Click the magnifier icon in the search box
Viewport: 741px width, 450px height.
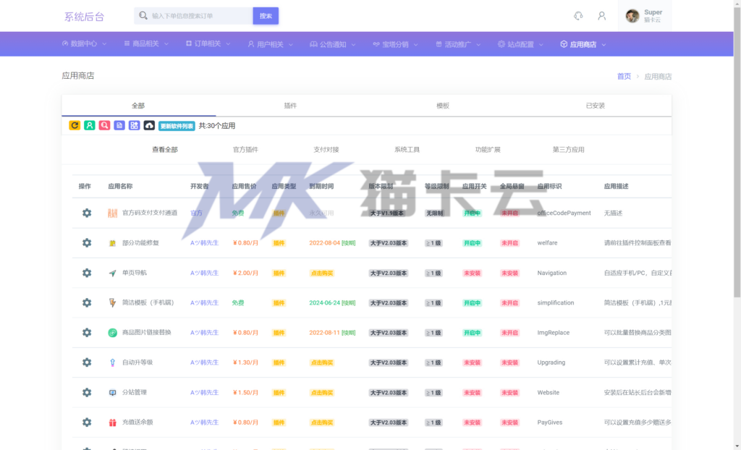pyautogui.click(x=143, y=16)
